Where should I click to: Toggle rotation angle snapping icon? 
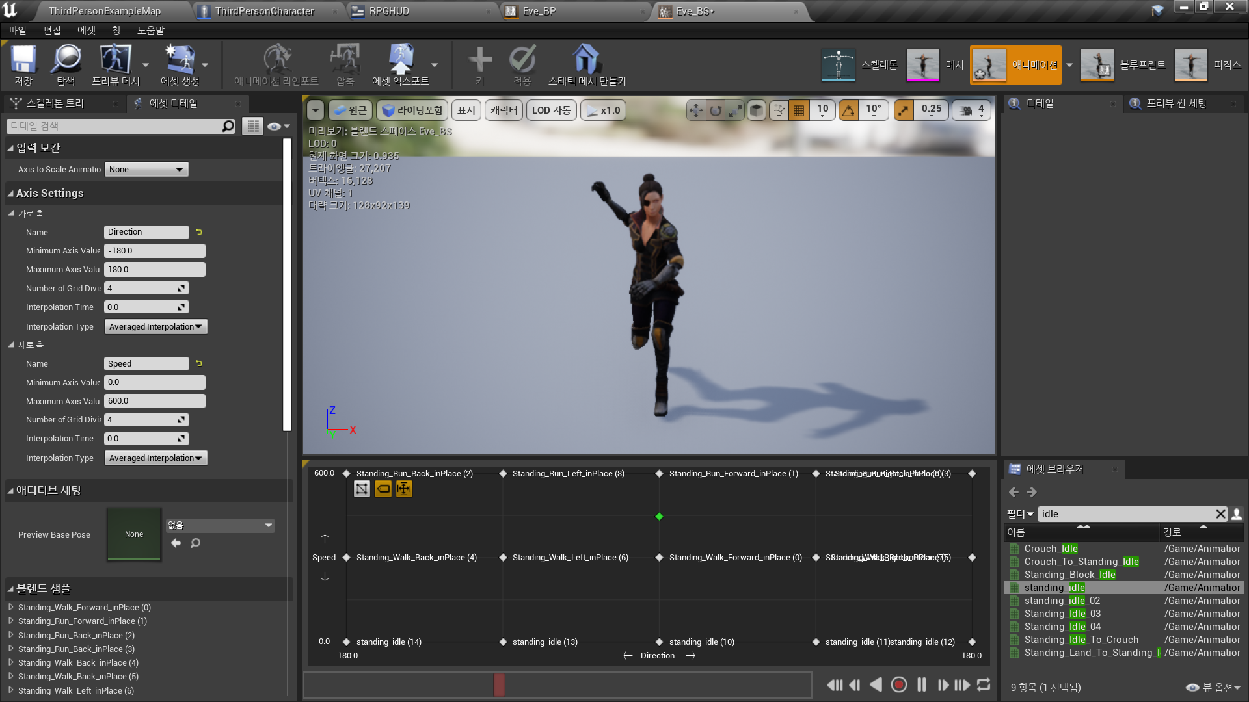pos(848,110)
